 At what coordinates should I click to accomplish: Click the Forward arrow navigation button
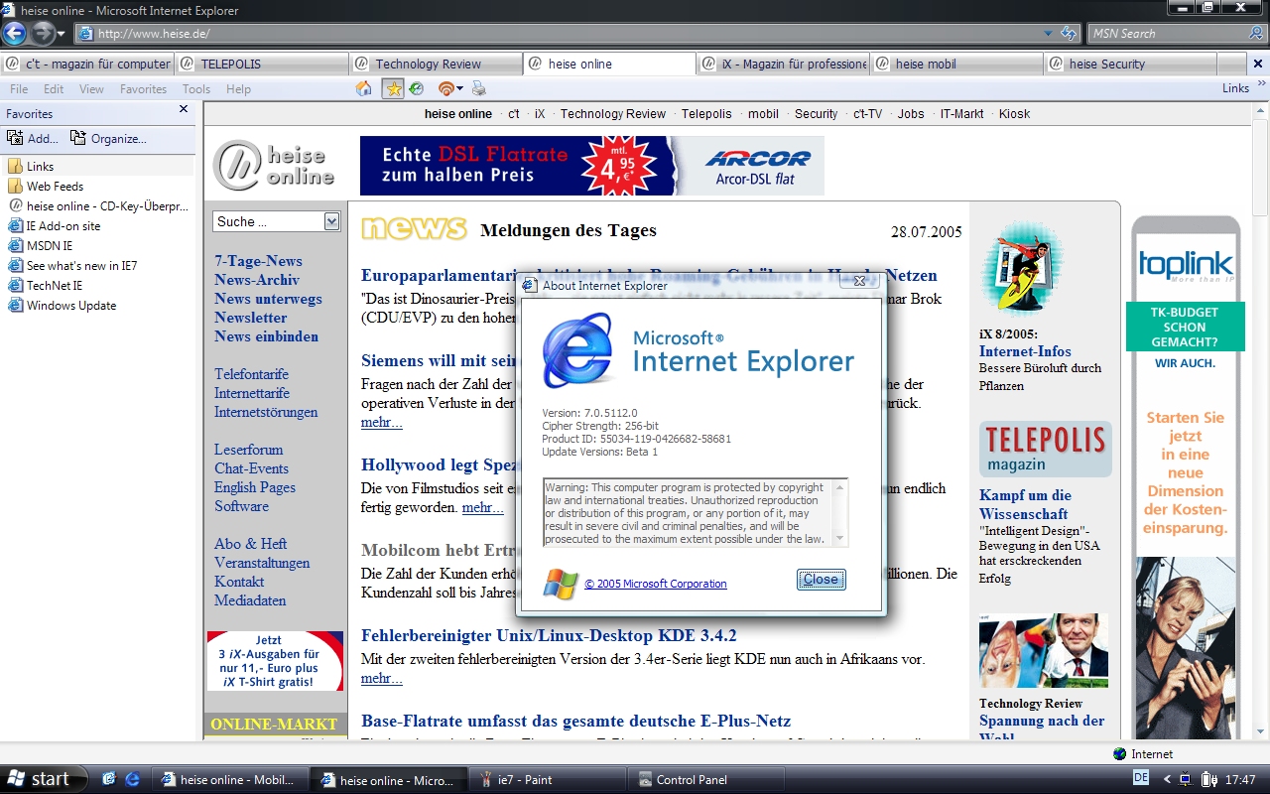[42, 33]
